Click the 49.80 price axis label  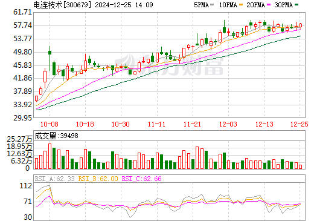point(23,52)
